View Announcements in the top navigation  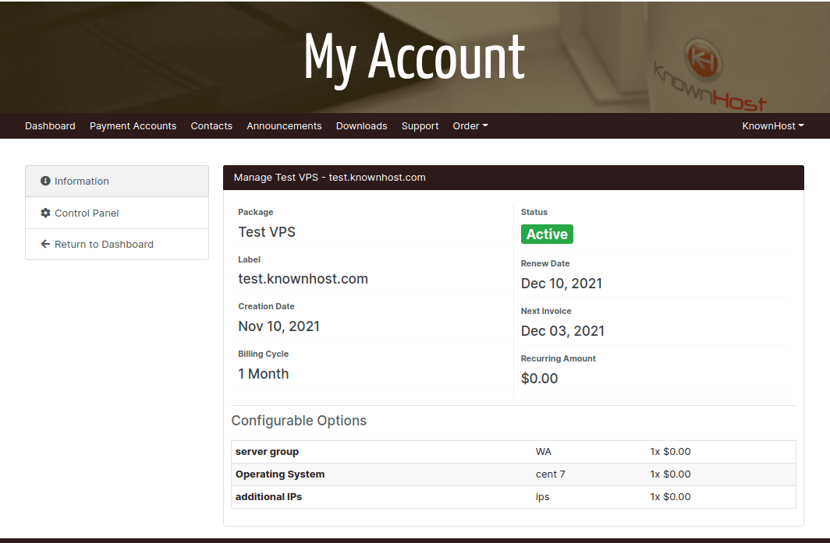pyautogui.click(x=284, y=126)
